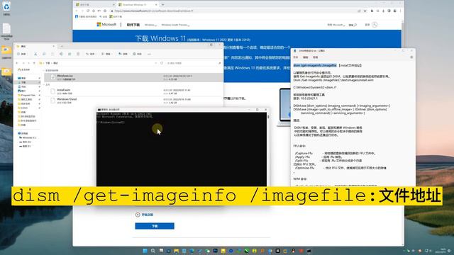This screenshot has height=255, width=454.
Task: Click the New button in File Explorer toolbar
Action: pyautogui.click(x=21, y=54)
